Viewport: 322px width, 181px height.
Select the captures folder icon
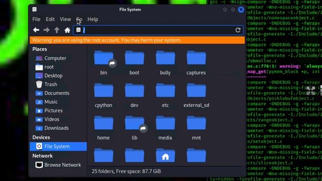pos(196,58)
